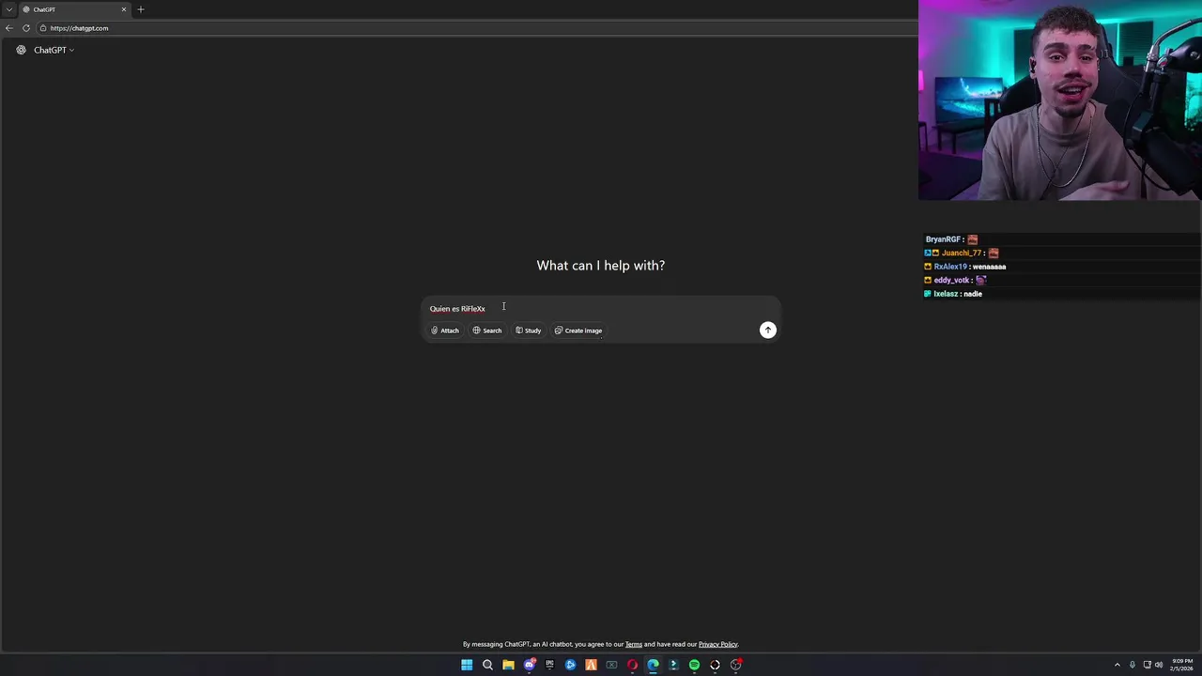Viewport: 1202px width, 676px height.
Task: Open the Windows Start menu
Action: 467,665
